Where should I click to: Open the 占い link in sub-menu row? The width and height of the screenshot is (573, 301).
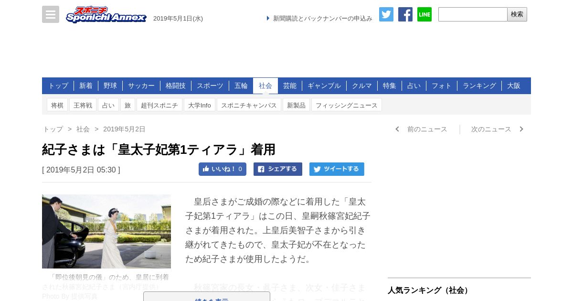point(108,105)
